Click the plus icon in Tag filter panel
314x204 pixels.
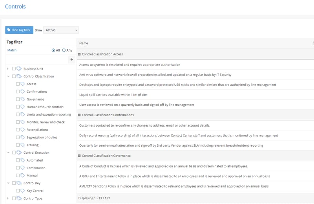72,59
